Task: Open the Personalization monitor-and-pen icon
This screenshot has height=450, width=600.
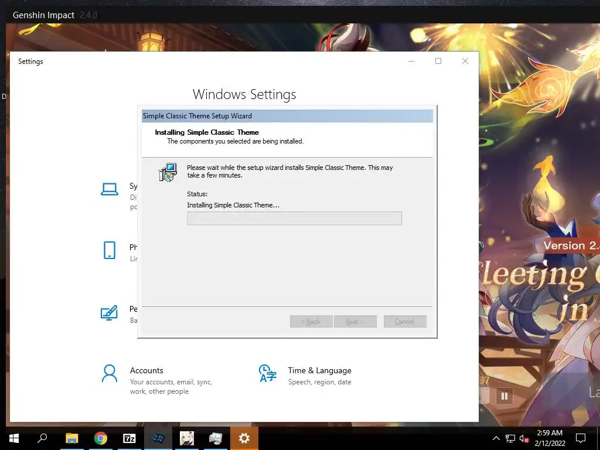Action: tap(109, 313)
